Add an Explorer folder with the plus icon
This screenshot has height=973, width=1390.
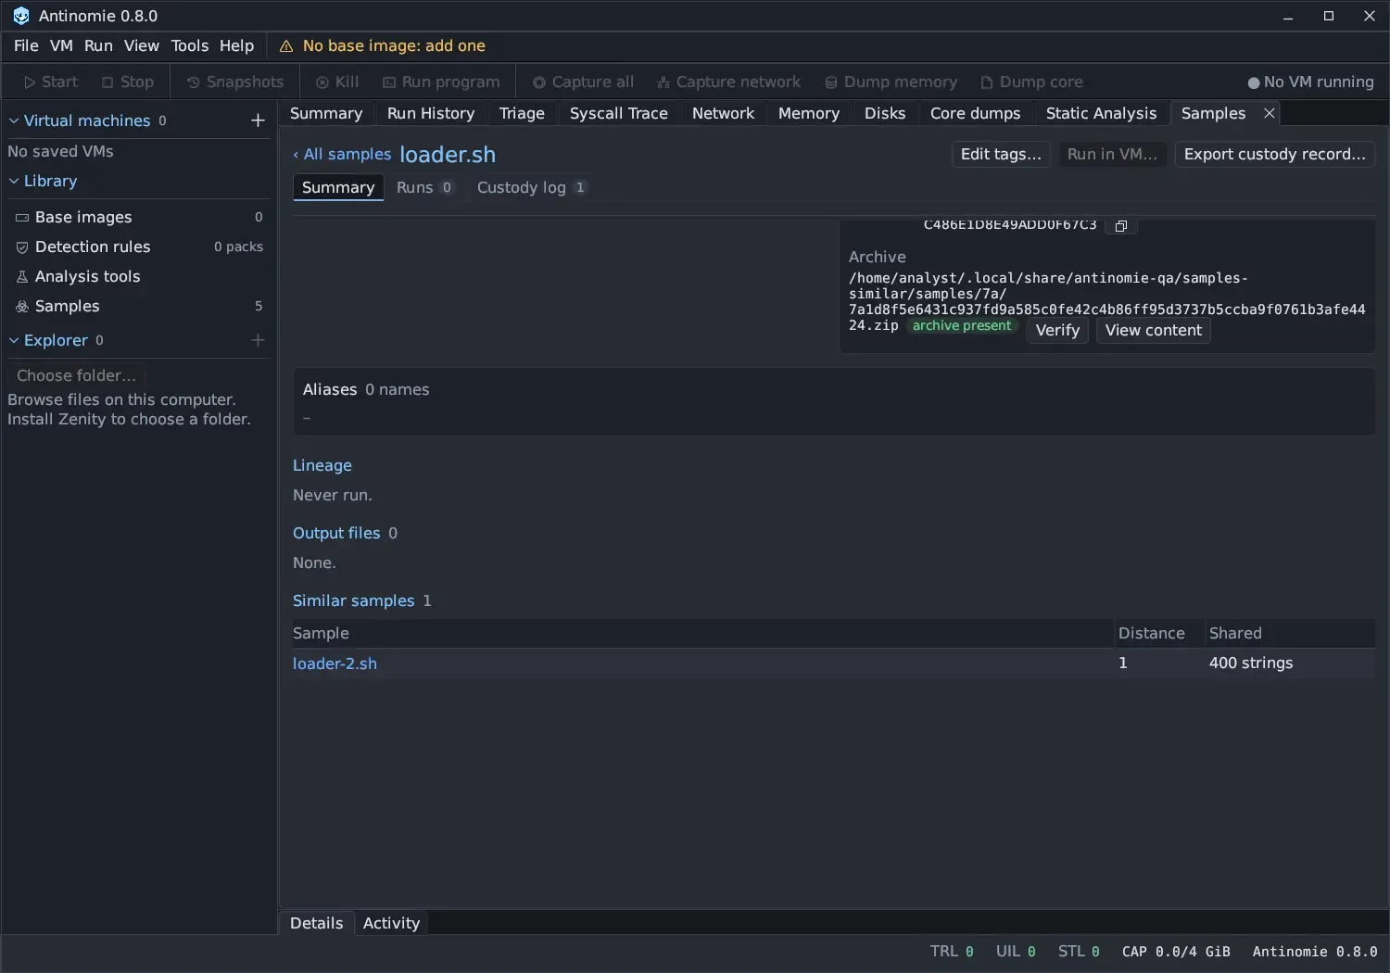point(258,340)
